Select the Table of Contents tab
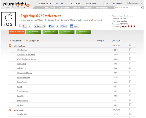Screen dimensions: 146x118 tap(17, 32)
